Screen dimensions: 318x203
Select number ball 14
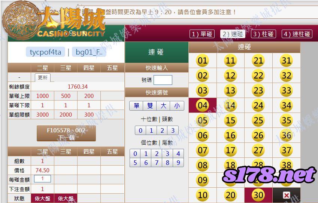click(230, 105)
